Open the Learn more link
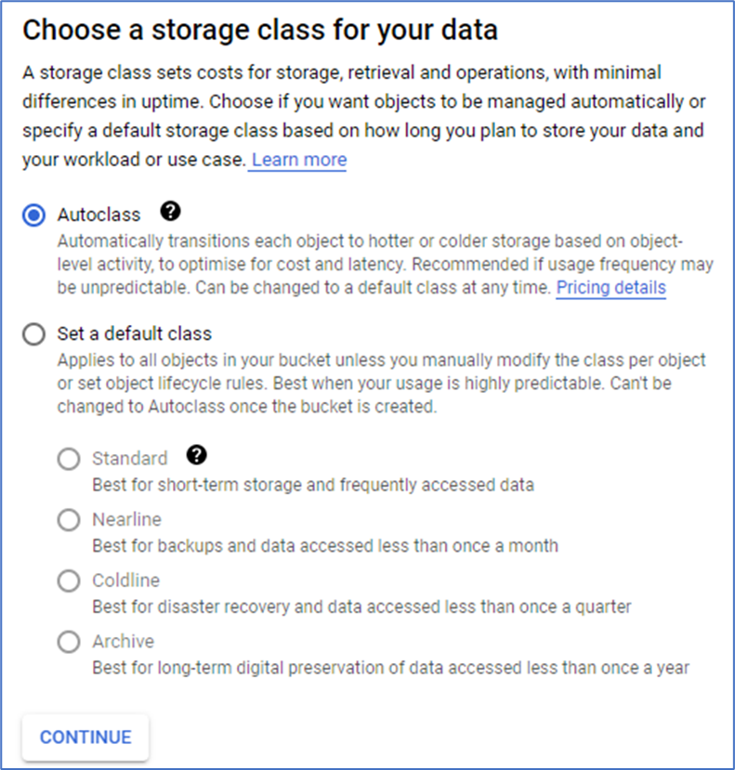The height and width of the screenshot is (770, 735). click(298, 160)
